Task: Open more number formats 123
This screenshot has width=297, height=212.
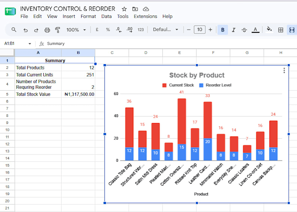Action: click(x=141, y=30)
